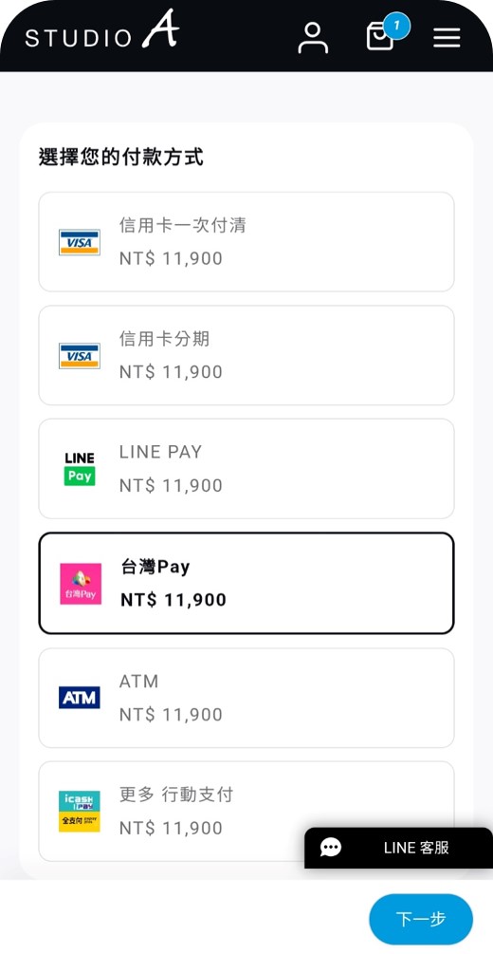
Task: Open the hamburger menu
Action: [x=447, y=38]
